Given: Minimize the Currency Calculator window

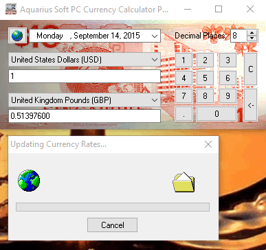Looking at the screenshot, I should tap(188, 9).
